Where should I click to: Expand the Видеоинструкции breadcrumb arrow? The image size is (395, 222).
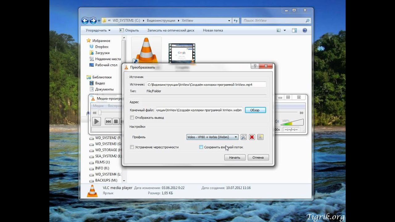[178, 21]
